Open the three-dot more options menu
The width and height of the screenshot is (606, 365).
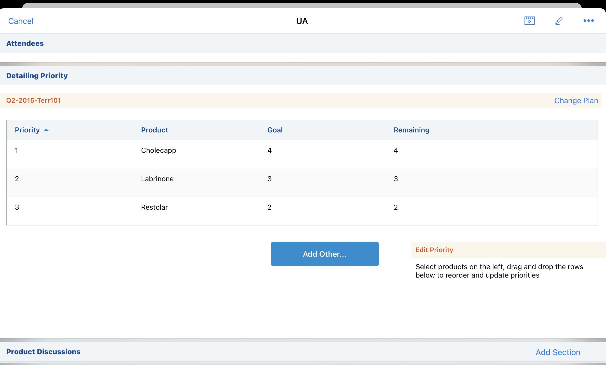(x=588, y=21)
